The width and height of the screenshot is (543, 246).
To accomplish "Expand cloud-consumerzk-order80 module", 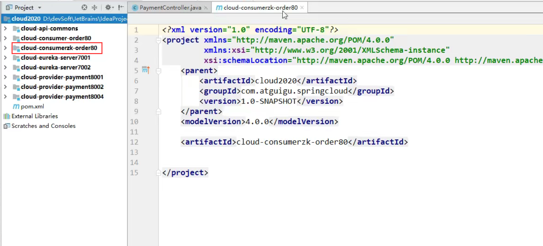I will tap(5, 48).
